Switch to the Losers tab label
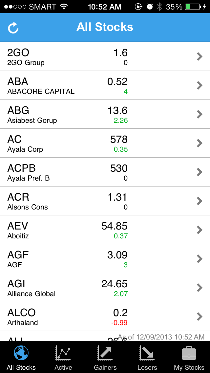 (x=147, y=367)
